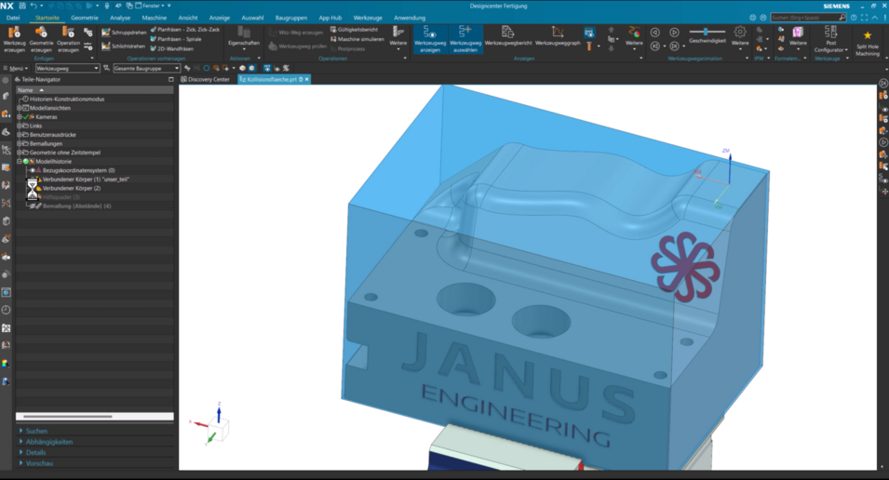Click help question mark icon
The width and height of the screenshot is (889, 480).
click(854, 18)
